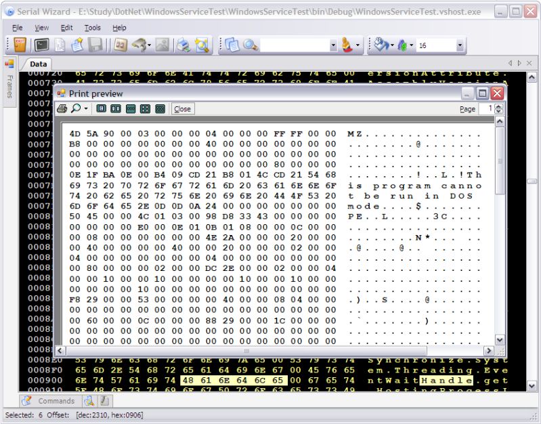Open the File menu
Viewport: 541px width, 424px height.
(x=17, y=28)
